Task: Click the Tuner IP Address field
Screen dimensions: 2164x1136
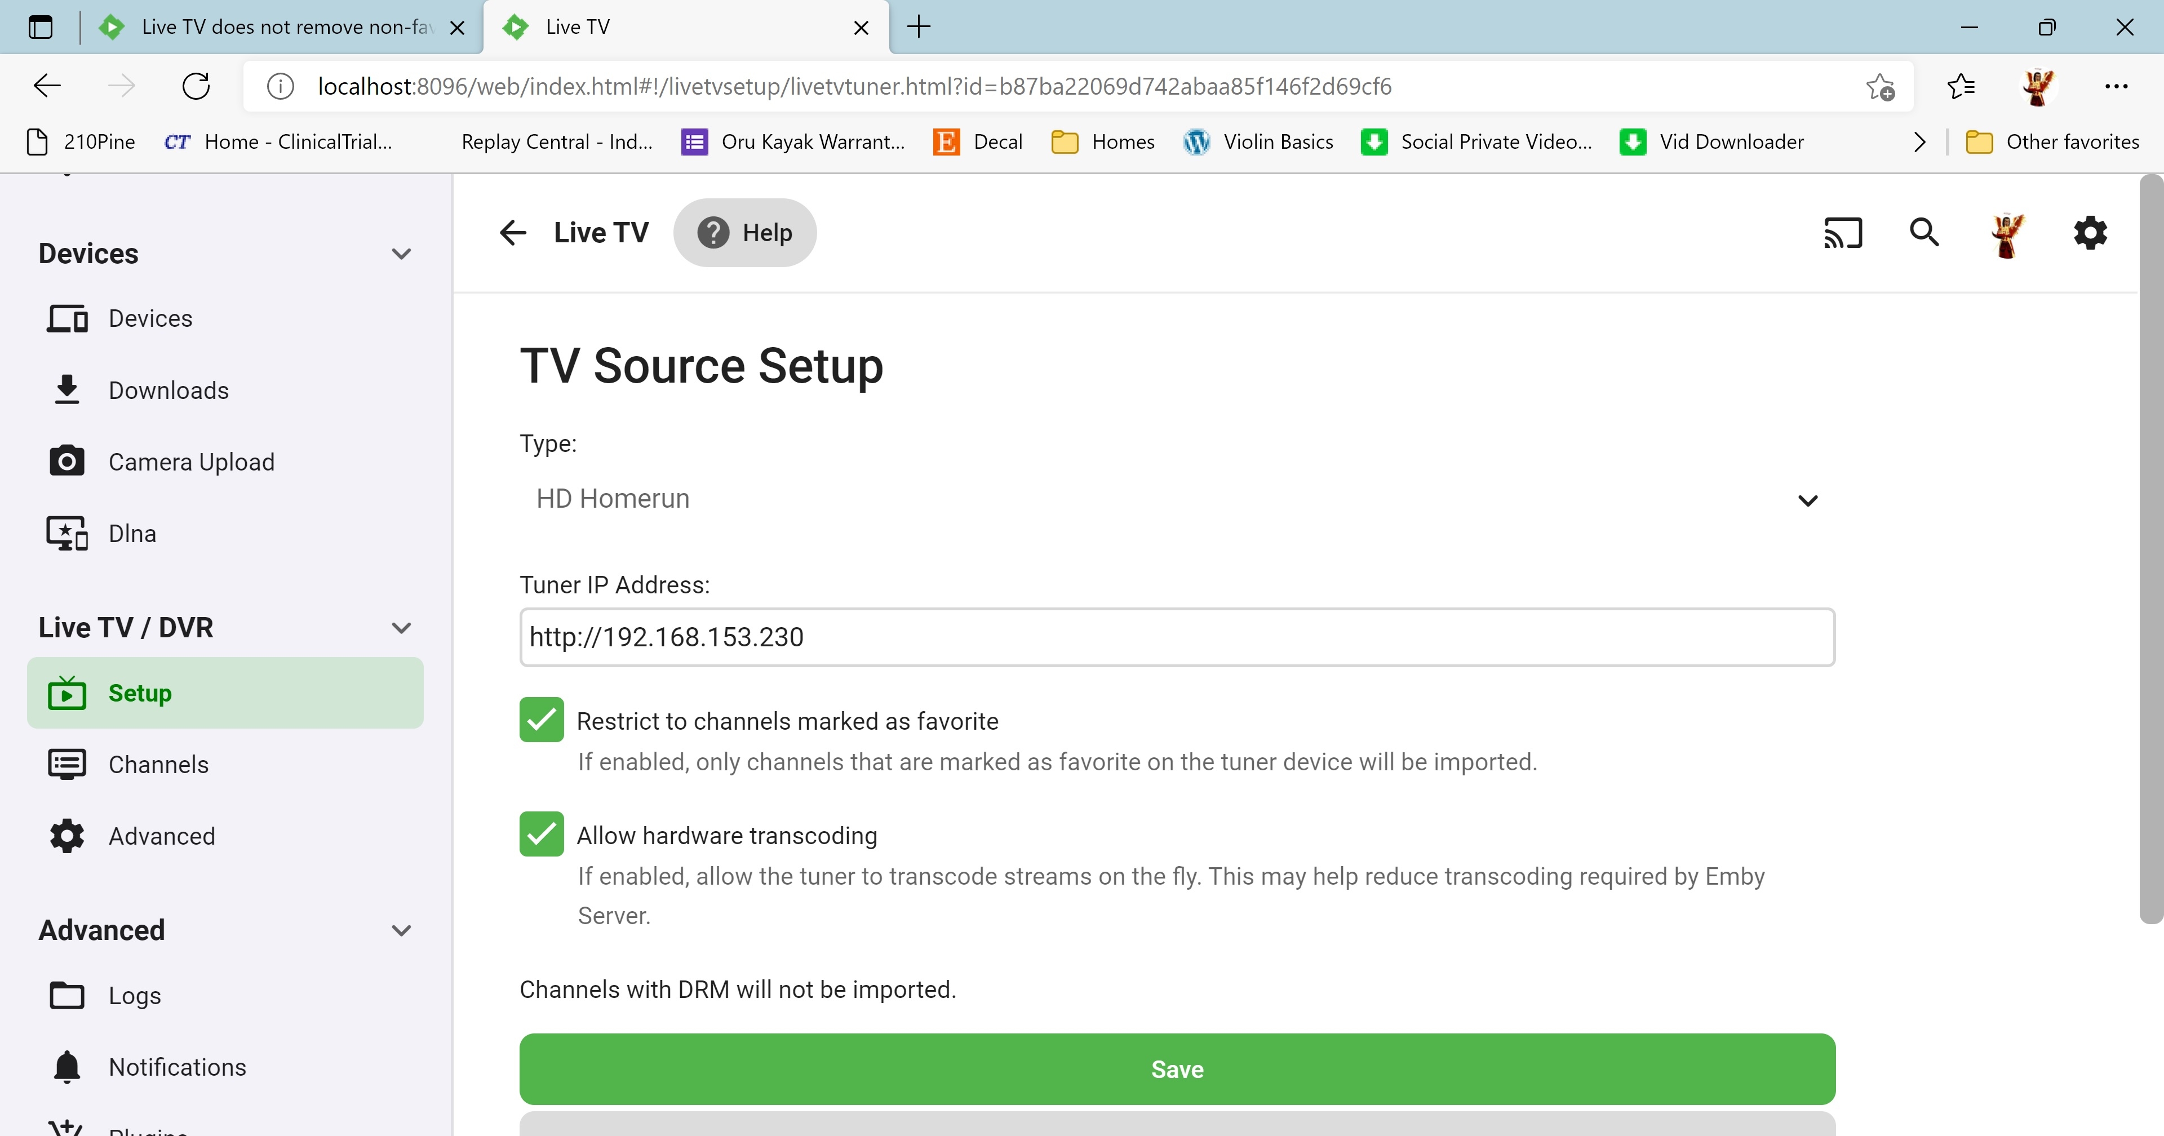Action: point(1176,637)
